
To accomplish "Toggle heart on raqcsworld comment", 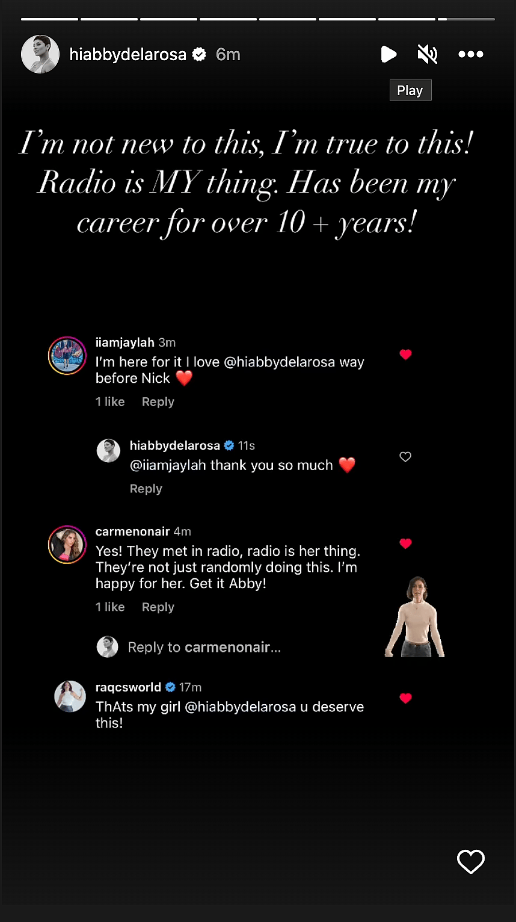I will 405,698.
